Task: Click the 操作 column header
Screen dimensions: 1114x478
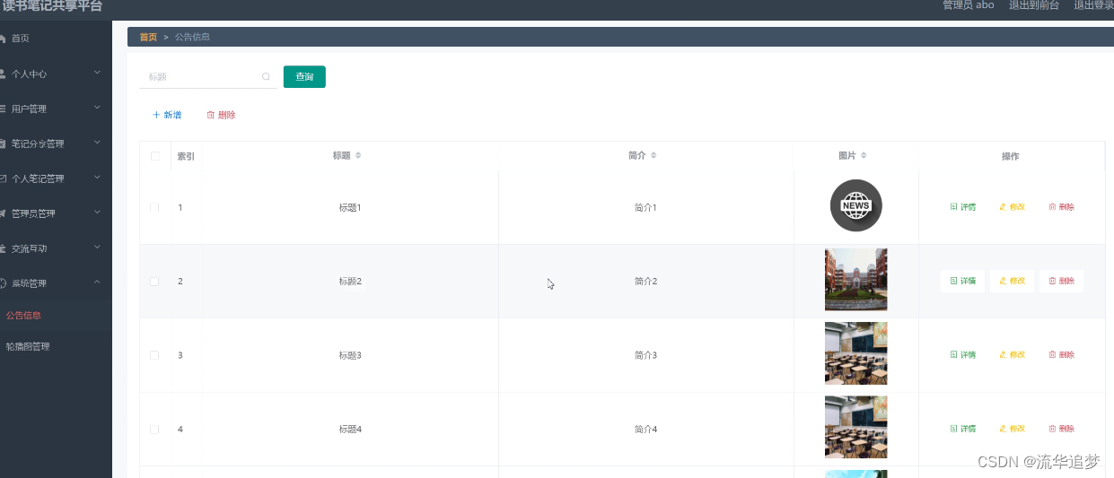Action: 1010,156
